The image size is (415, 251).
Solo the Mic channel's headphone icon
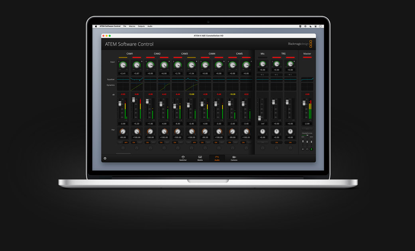click(x=263, y=148)
